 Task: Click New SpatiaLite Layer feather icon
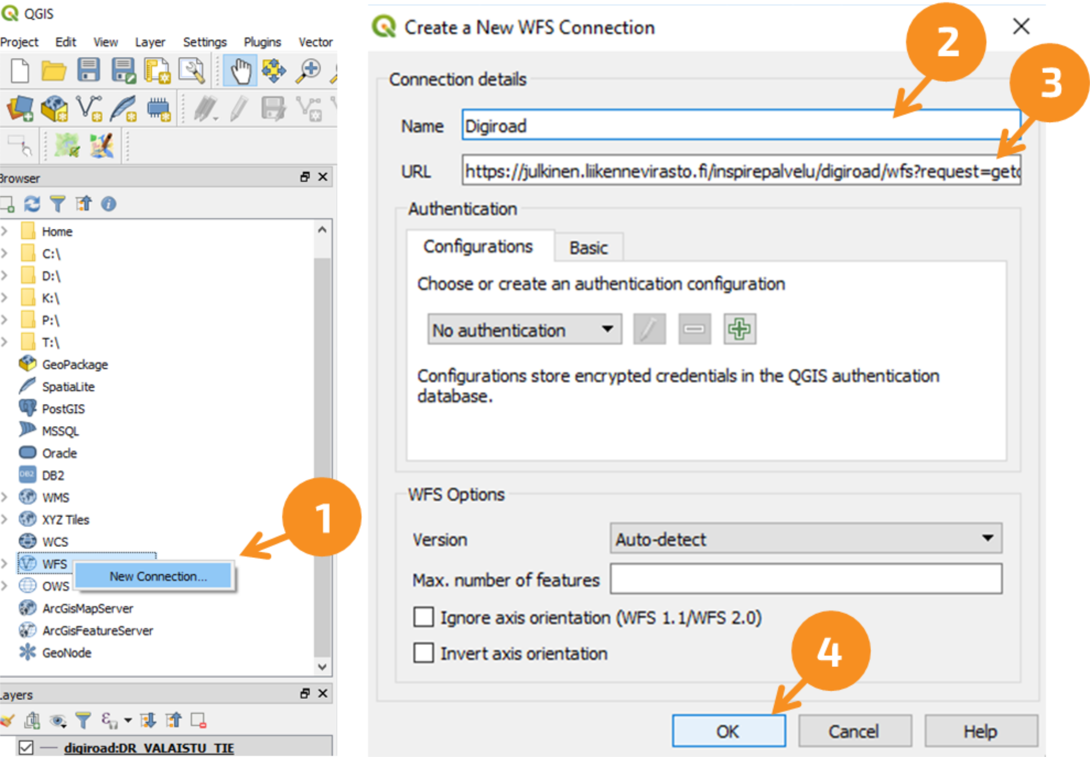pos(123,109)
